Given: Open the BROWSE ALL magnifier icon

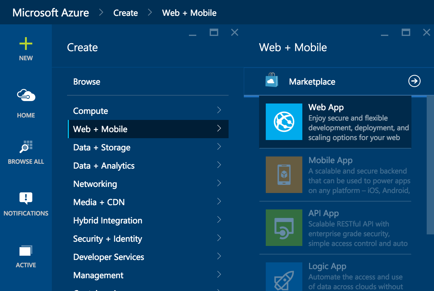Looking at the screenshot, I should [26, 147].
